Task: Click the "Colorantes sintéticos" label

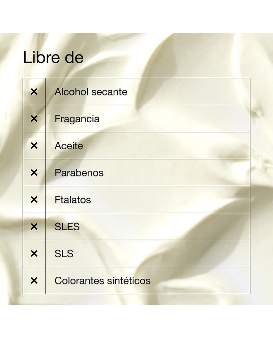Action: pos(102,281)
